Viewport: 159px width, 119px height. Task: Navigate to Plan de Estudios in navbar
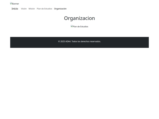click(44, 9)
